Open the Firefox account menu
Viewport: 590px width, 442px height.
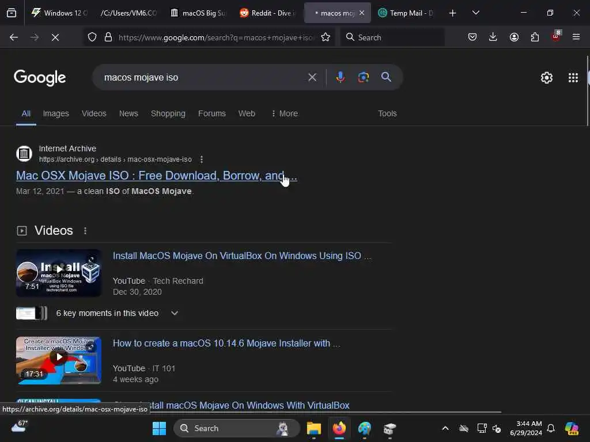(514, 37)
